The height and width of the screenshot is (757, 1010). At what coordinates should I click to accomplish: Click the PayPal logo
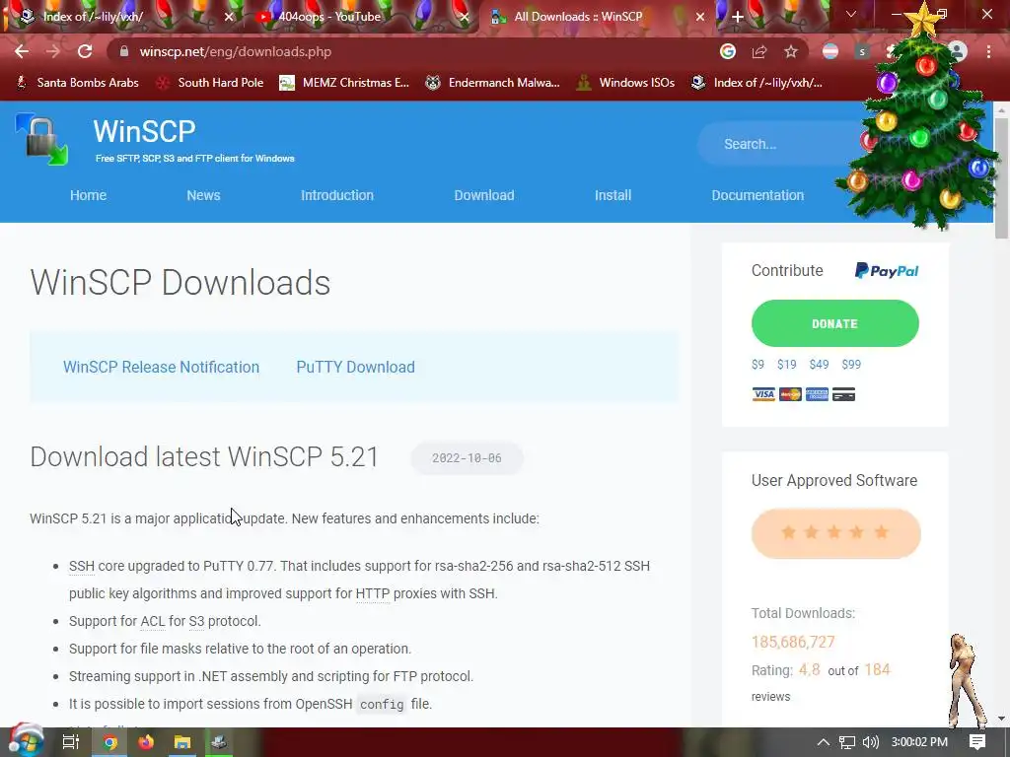[x=887, y=271]
